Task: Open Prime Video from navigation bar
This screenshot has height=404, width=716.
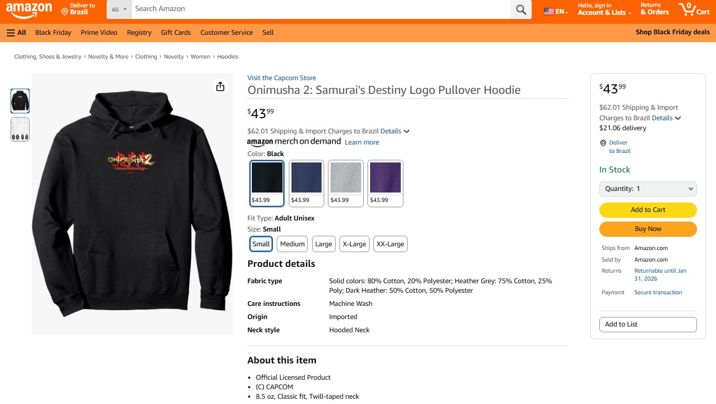Action: pyautogui.click(x=99, y=33)
